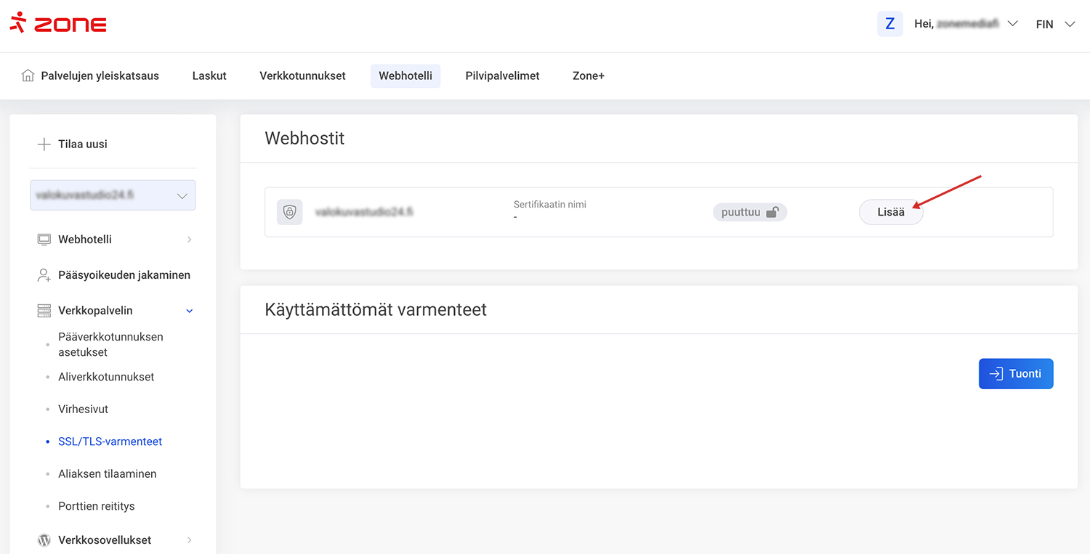This screenshot has height=554, width=1090.
Task: Click the puuttuu unlocked padlock badge
Action: [749, 212]
